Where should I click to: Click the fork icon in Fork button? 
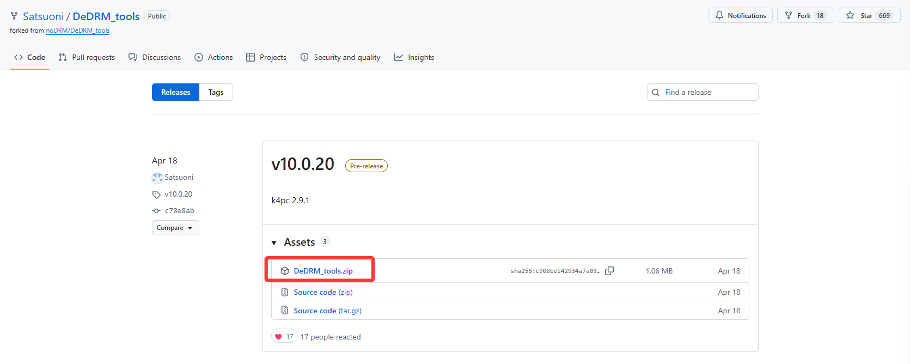click(789, 15)
